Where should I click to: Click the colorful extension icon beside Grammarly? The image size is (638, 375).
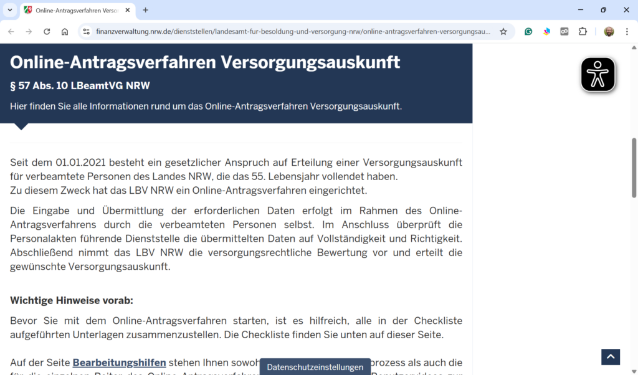(546, 32)
